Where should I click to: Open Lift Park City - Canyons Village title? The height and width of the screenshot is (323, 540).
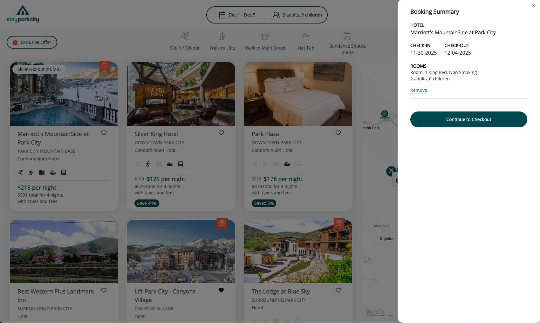(165, 296)
